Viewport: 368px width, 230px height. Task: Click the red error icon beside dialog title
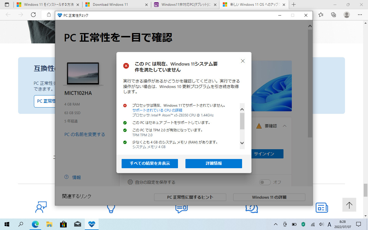pos(126,66)
